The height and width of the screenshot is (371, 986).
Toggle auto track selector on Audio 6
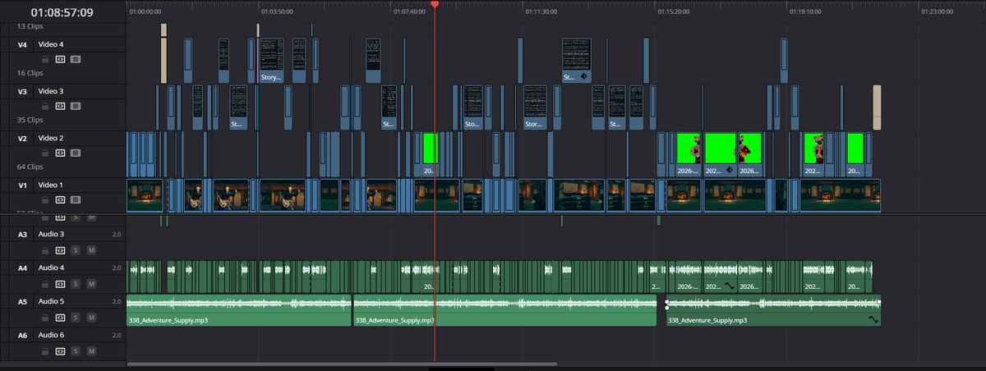tap(60, 350)
